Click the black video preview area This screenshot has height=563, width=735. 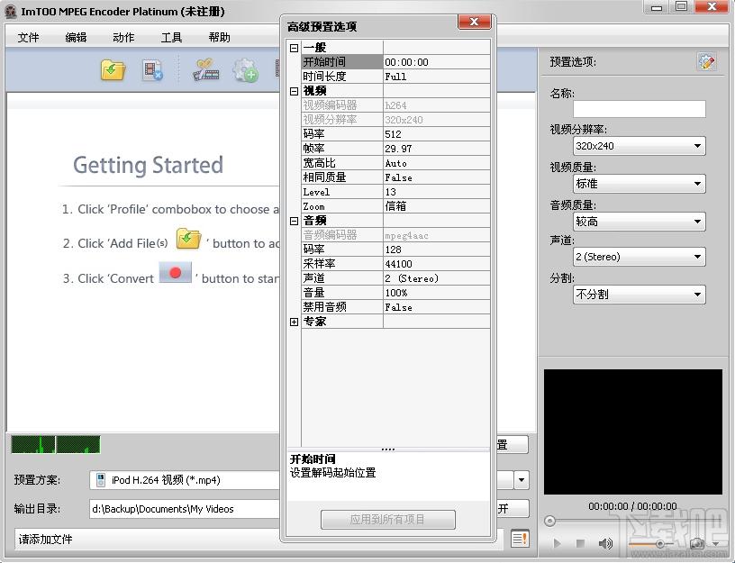click(633, 431)
